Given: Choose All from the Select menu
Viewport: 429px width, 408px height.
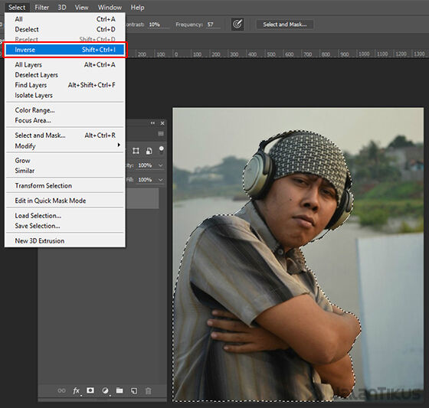Looking at the screenshot, I should (x=65, y=19).
